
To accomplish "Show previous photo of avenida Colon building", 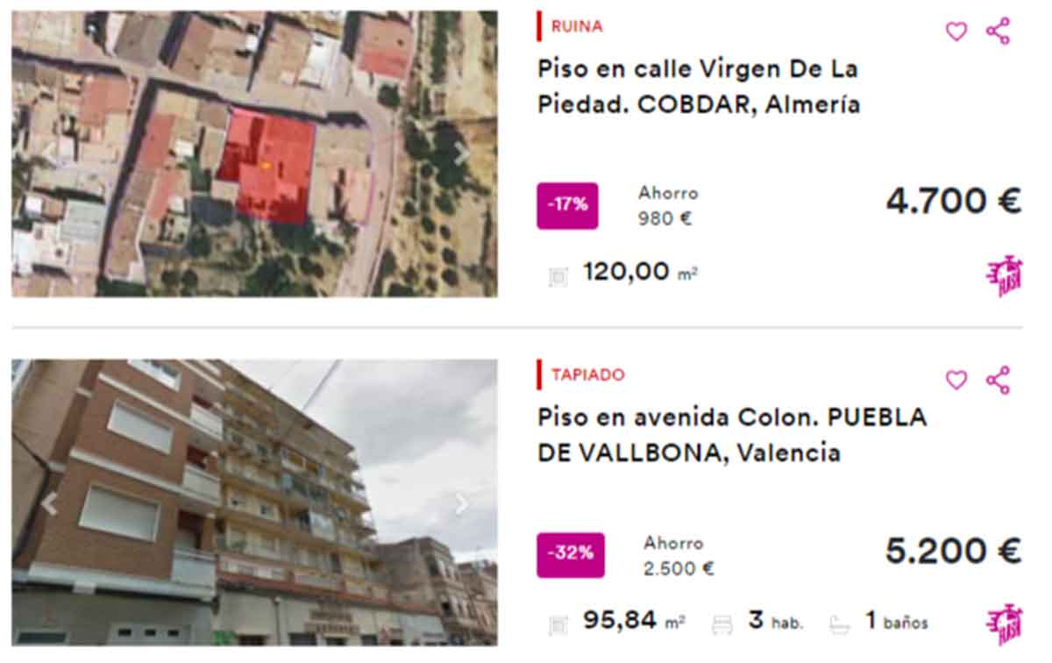I will coord(49,503).
